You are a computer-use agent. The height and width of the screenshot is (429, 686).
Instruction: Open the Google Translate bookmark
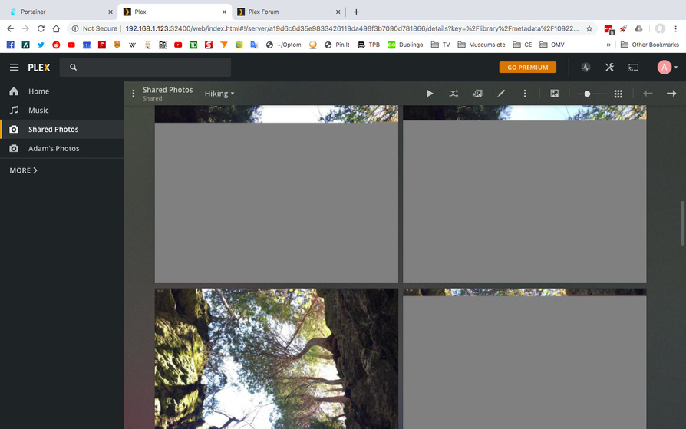pyautogui.click(x=254, y=45)
